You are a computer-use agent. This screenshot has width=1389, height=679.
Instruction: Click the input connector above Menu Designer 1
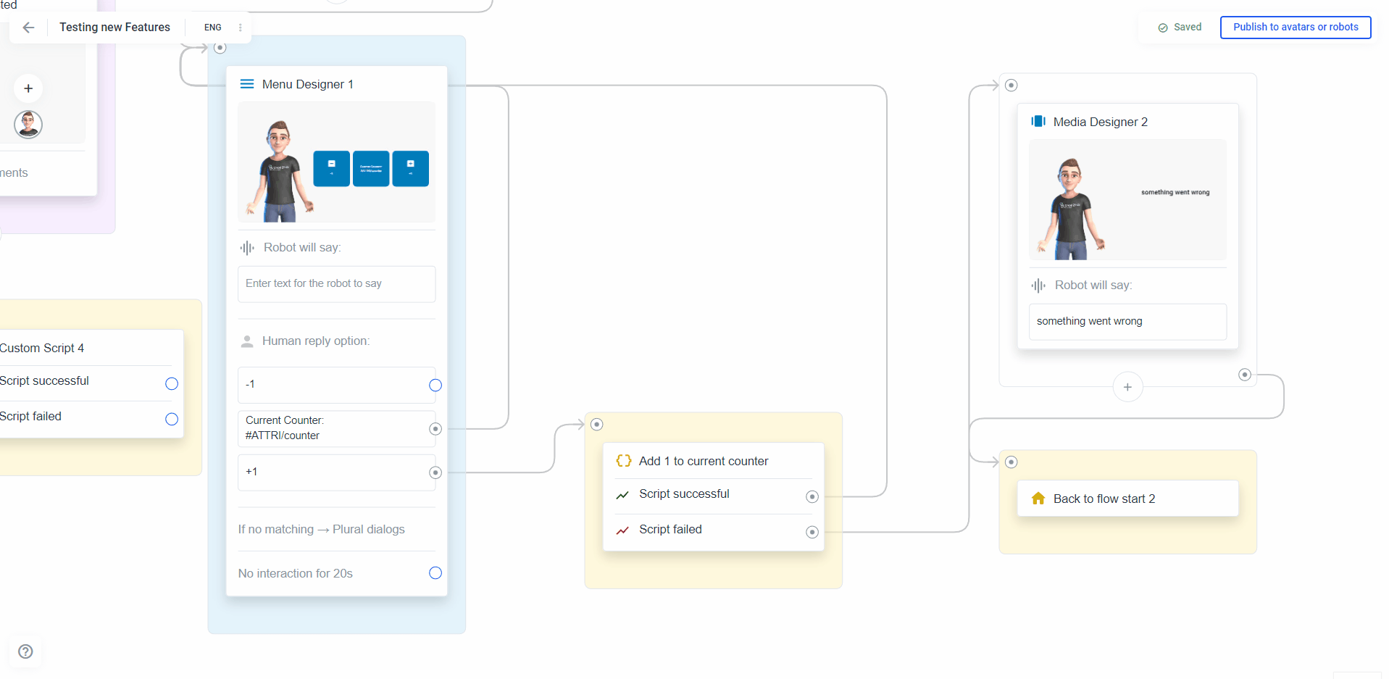tap(220, 48)
